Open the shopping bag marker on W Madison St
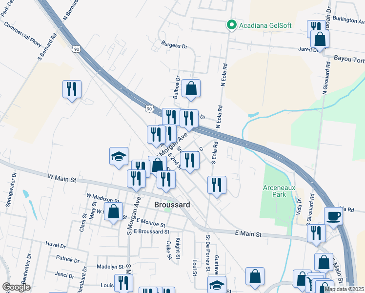The image size is (365, 293). pyautogui.click(x=113, y=213)
